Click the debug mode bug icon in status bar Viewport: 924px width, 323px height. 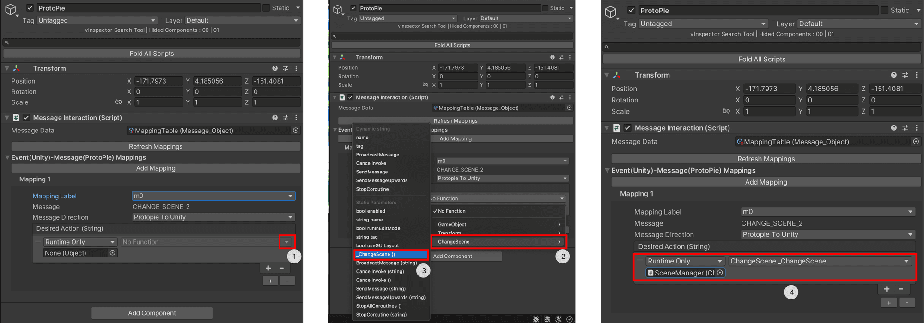pyautogui.click(x=536, y=319)
